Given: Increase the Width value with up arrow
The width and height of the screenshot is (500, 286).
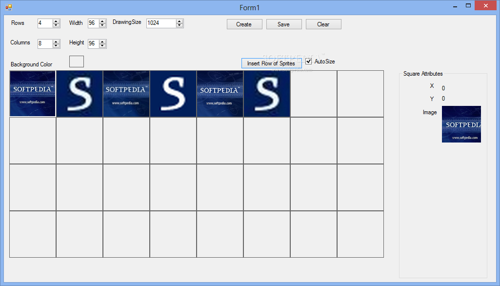Looking at the screenshot, I should click(x=102, y=21).
